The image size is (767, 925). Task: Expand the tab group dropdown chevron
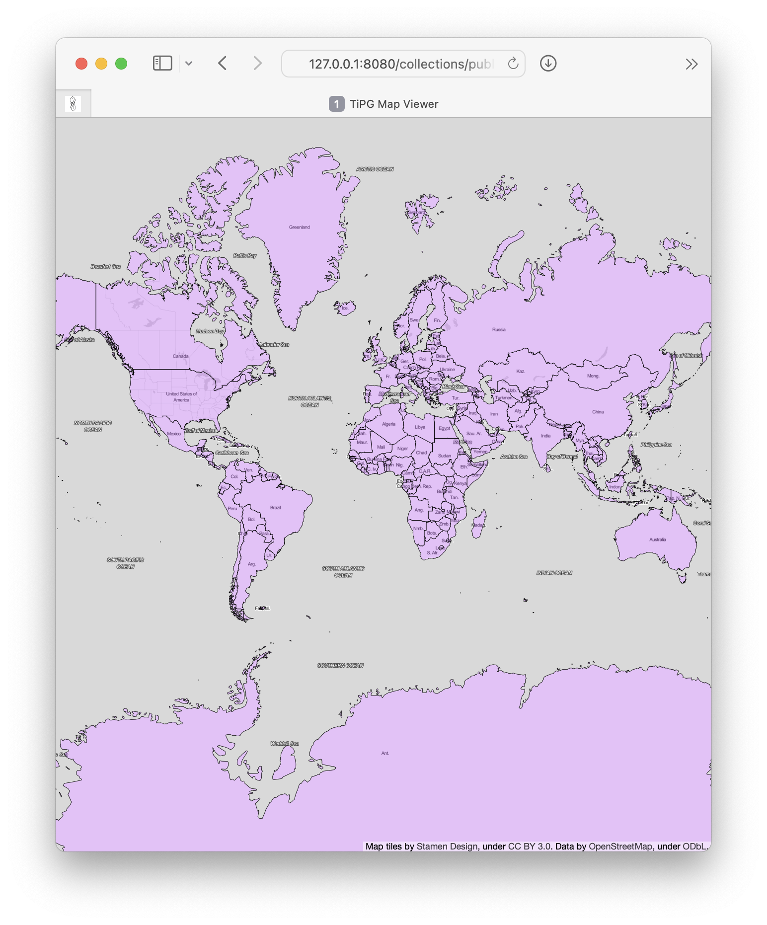point(189,64)
